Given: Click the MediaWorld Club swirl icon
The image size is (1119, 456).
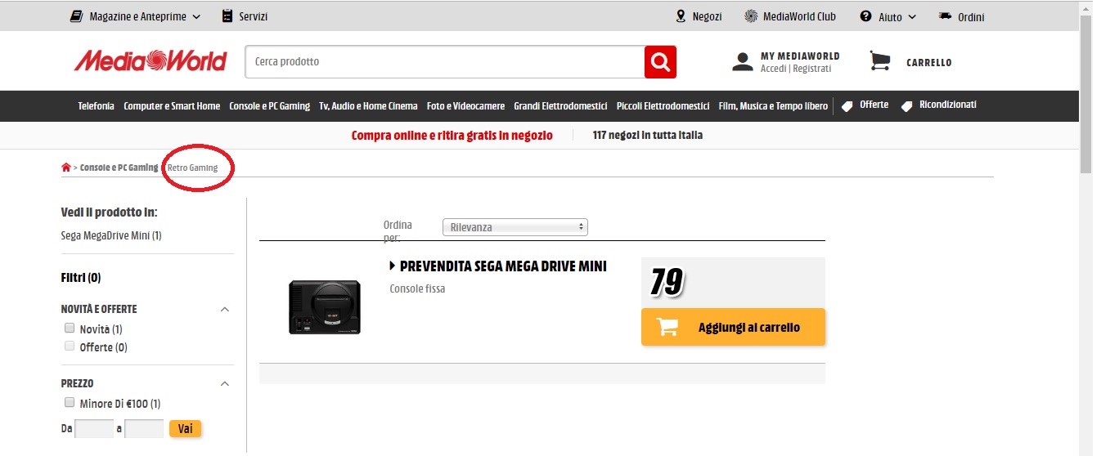Looking at the screenshot, I should tap(751, 16).
